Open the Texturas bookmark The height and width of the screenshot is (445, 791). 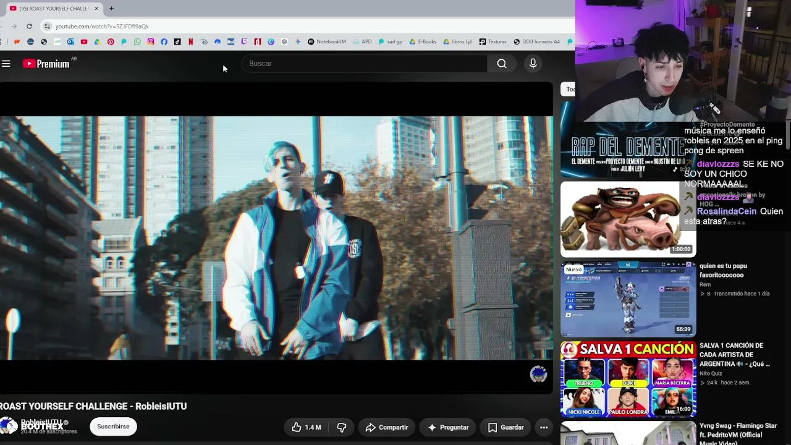point(493,42)
